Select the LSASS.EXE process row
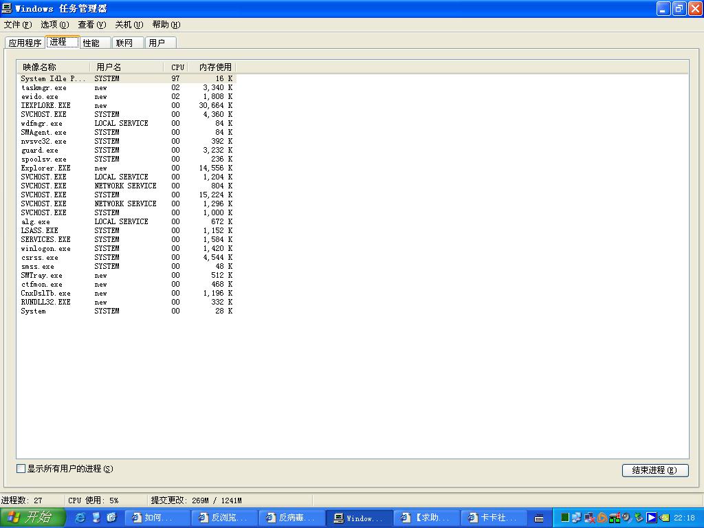 pos(126,231)
